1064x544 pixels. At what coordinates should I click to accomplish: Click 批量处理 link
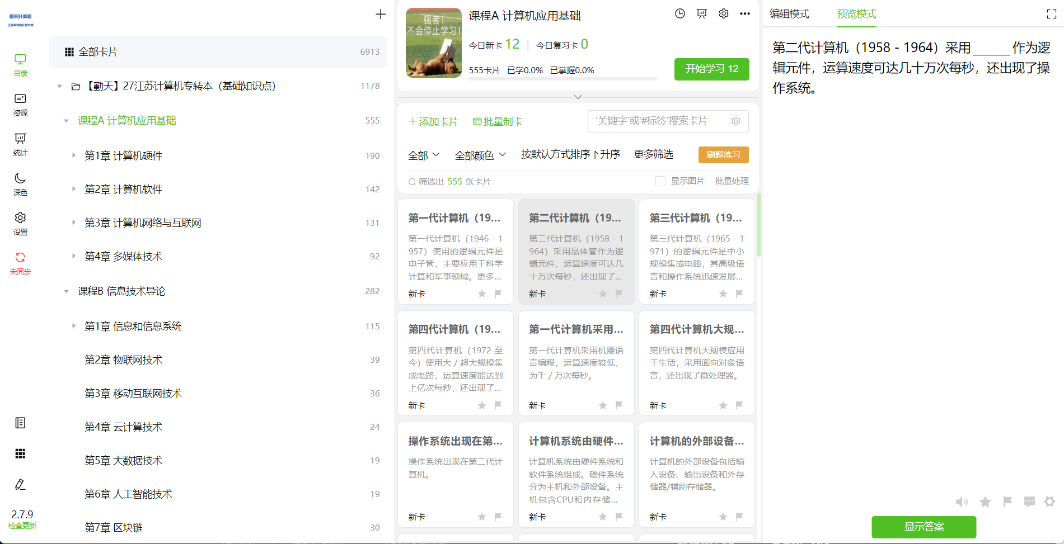tap(732, 181)
